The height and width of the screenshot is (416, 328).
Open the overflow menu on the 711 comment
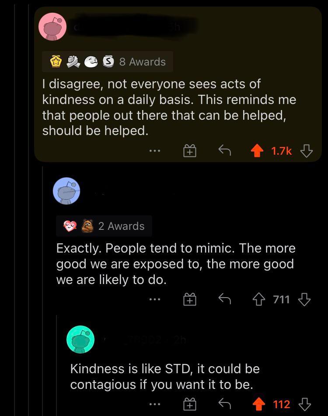pos(155,299)
